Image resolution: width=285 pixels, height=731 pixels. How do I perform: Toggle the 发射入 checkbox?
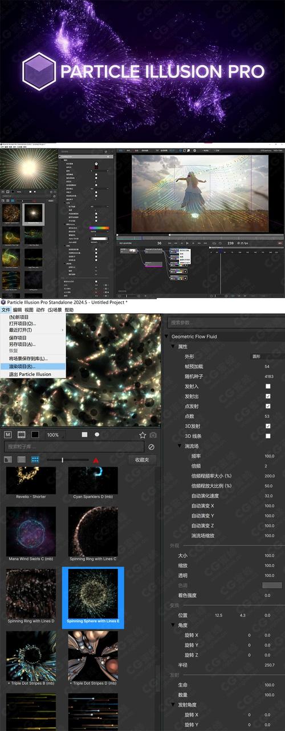pos(268,386)
